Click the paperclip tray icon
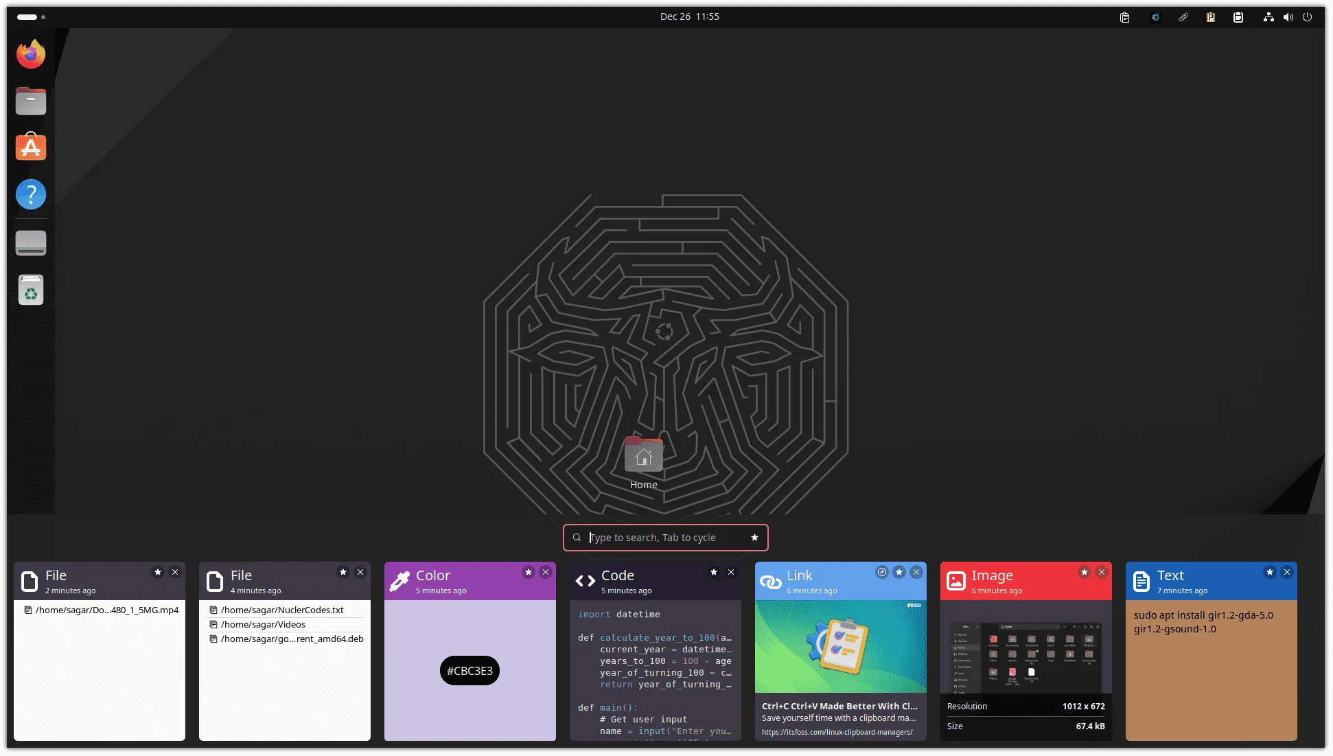 (1183, 16)
